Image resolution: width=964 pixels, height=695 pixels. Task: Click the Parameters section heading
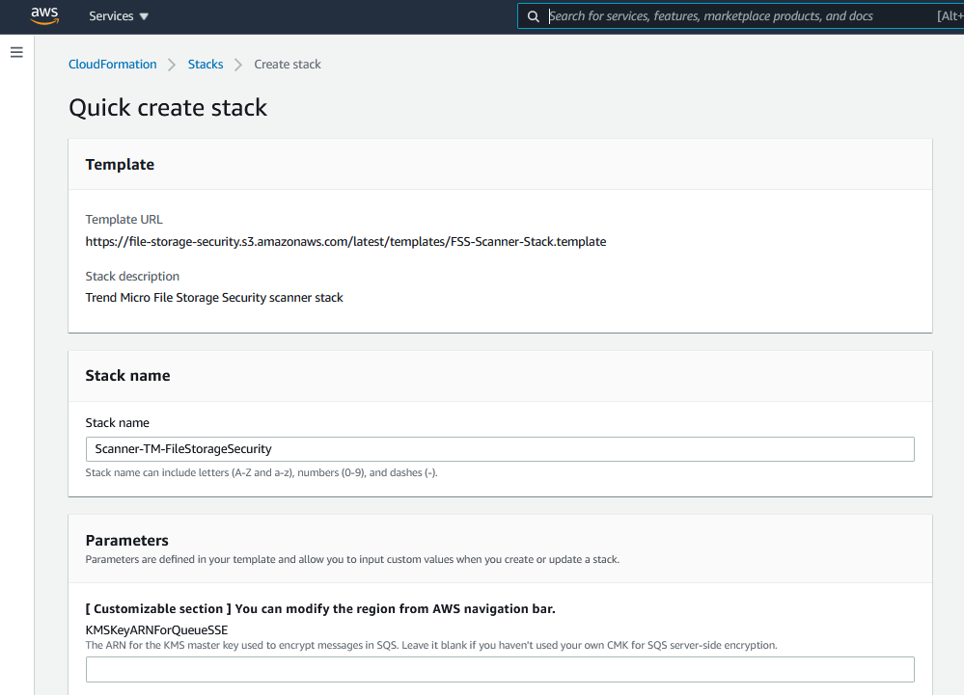(x=126, y=541)
